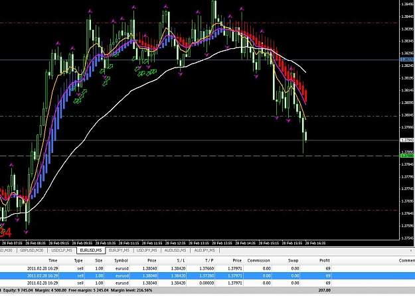Image resolution: width=415 pixels, height=296 pixels.
Task: Click the red 34 label on the chart
Action: click(x=5, y=232)
